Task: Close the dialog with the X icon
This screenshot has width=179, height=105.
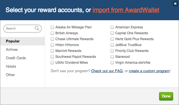Action: pyautogui.click(x=175, y=4)
